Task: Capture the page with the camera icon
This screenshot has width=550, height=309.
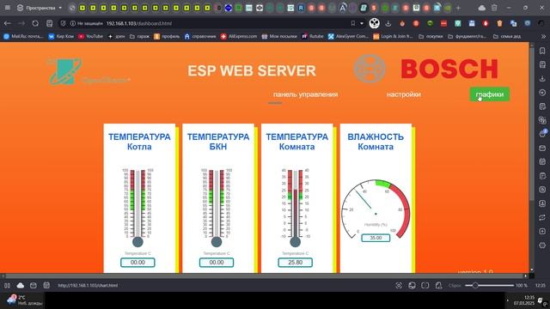Action: tap(399, 286)
